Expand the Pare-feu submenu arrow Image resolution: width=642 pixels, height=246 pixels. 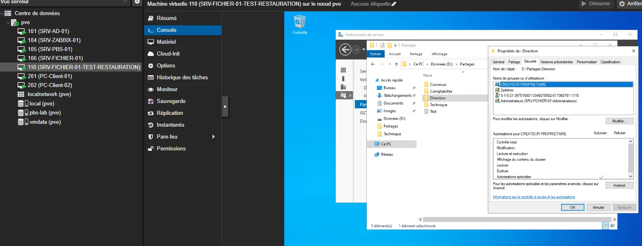[x=214, y=136]
